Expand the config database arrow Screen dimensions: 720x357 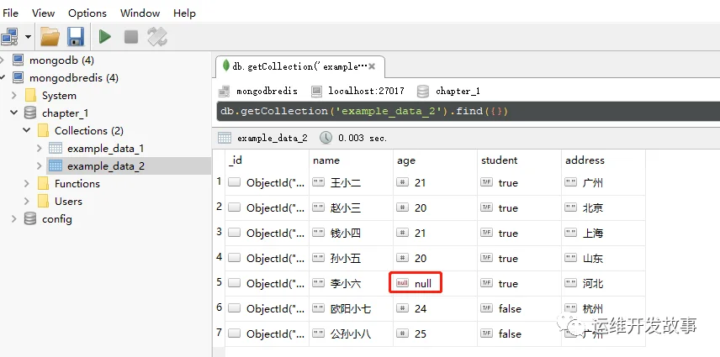[14, 219]
